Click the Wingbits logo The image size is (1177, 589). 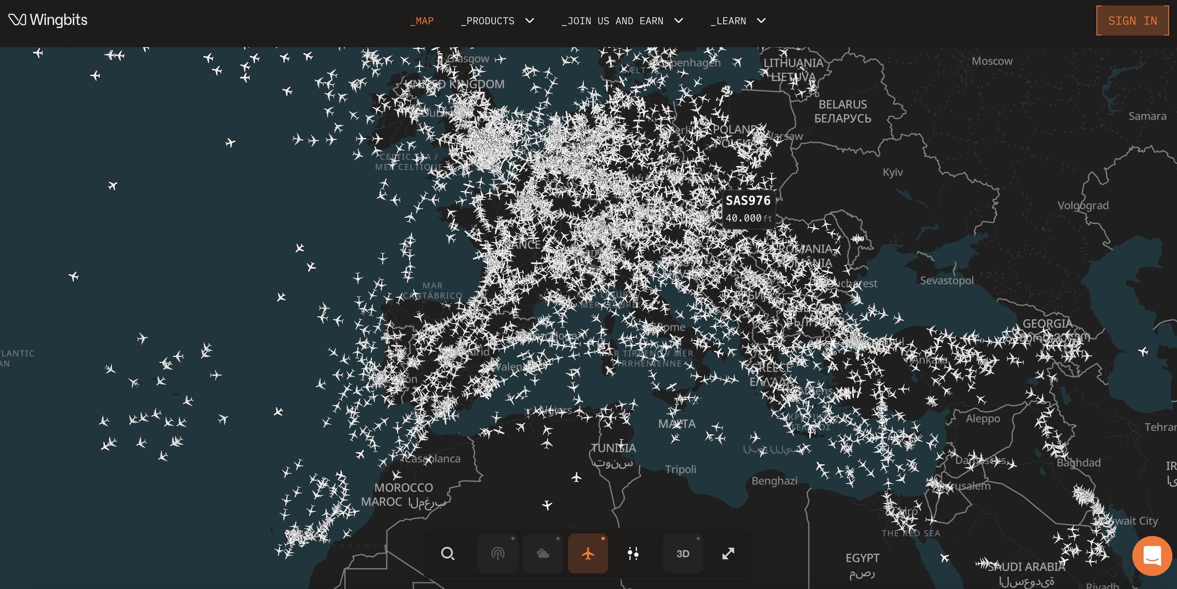pyautogui.click(x=48, y=20)
